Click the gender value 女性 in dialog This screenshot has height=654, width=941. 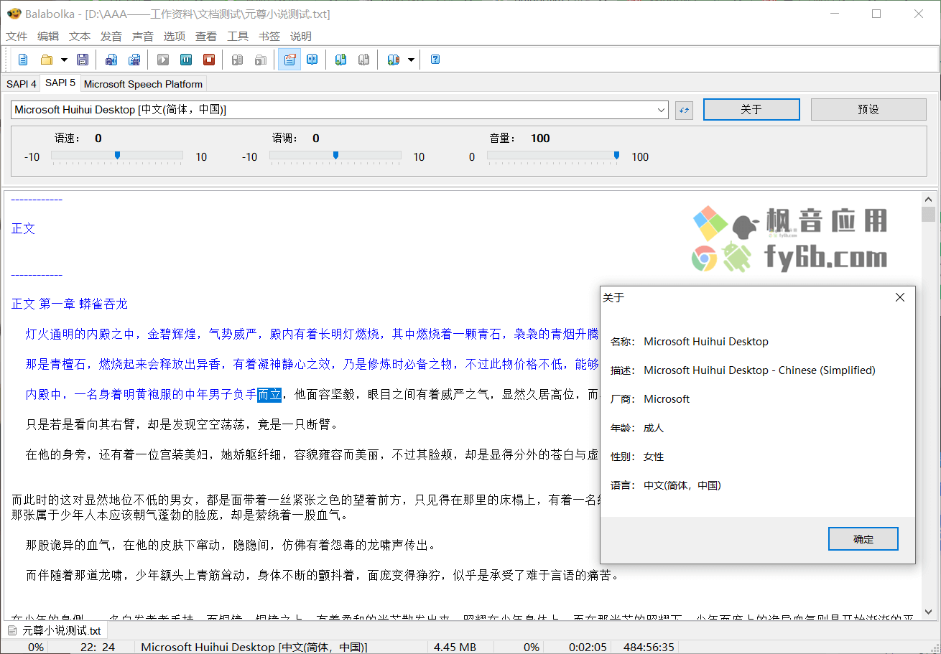pos(654,457)
